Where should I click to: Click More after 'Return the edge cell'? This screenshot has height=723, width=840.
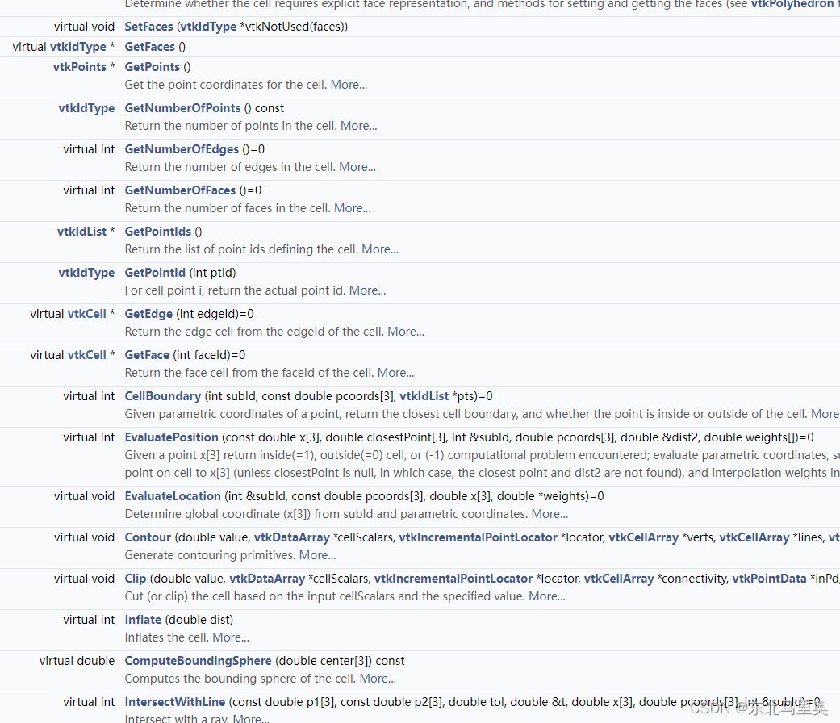tap(406, 332)
